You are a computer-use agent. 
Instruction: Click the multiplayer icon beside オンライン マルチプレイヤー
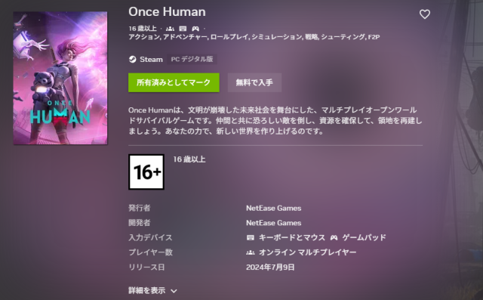[251, 252]
